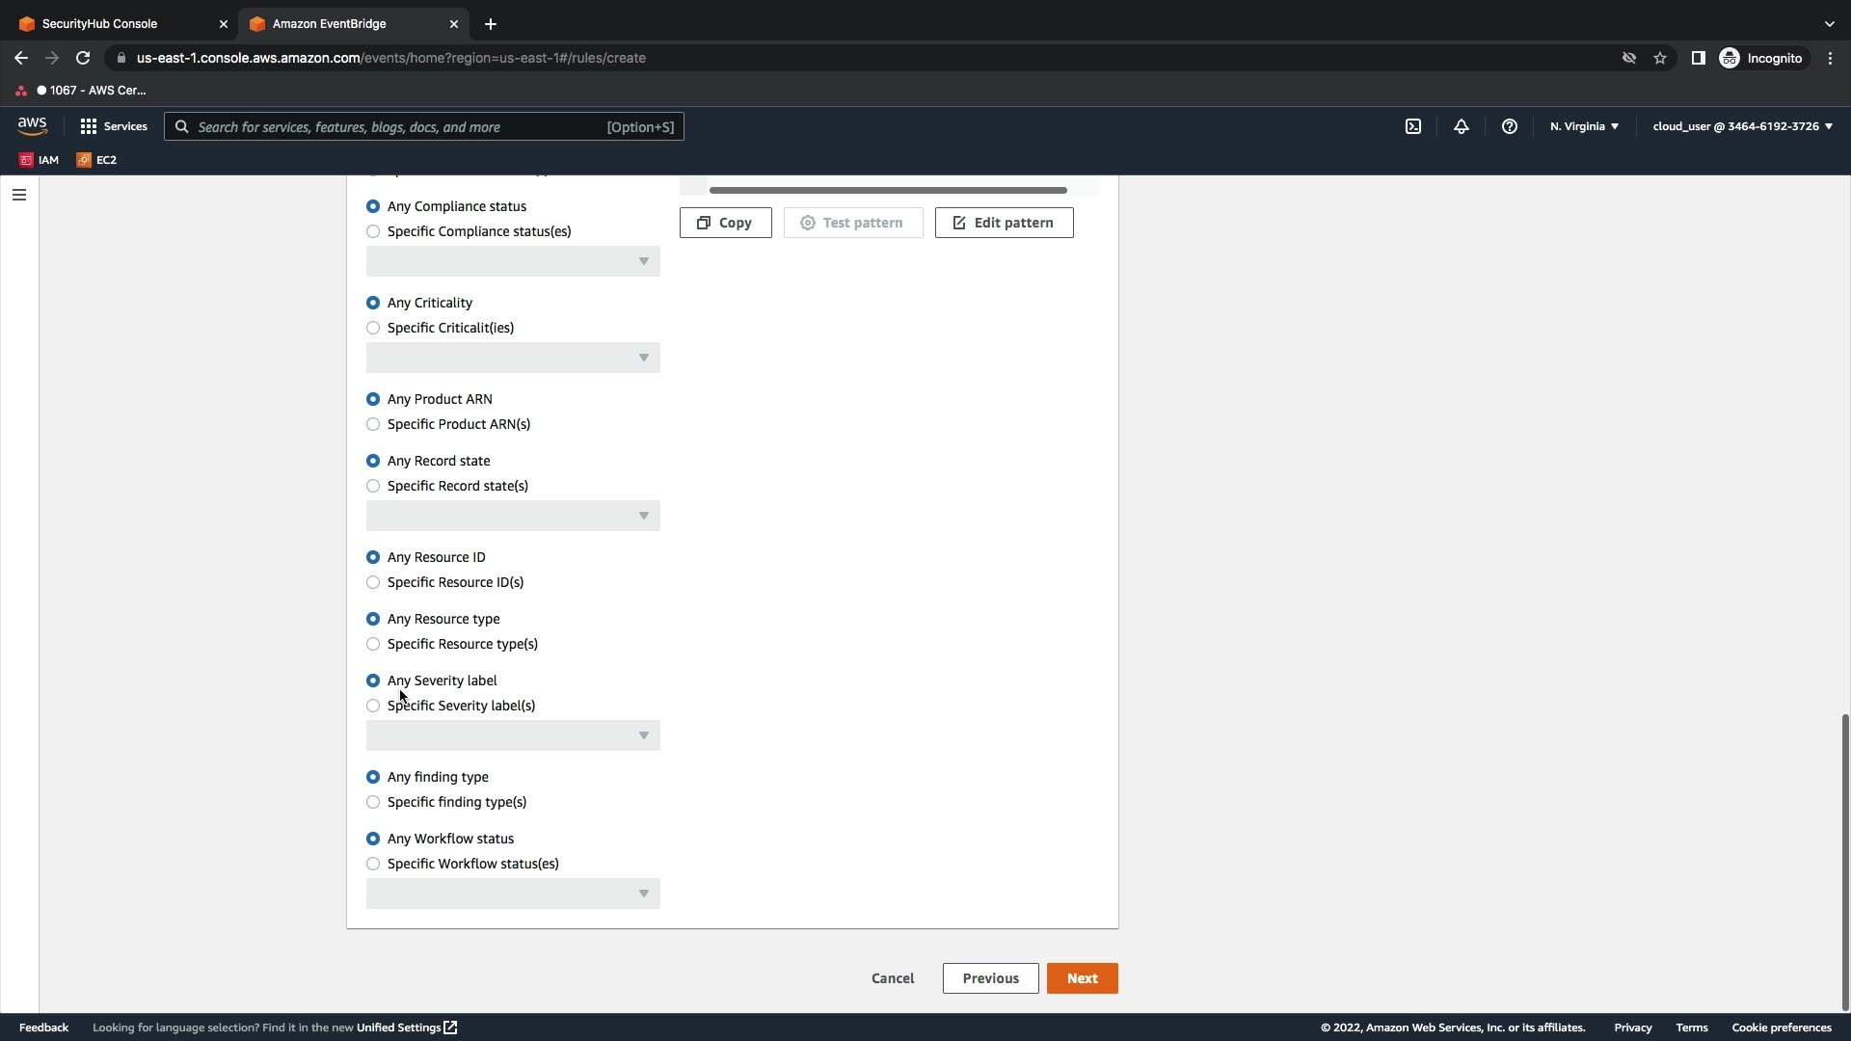Open the notifications bell
Image resolution: width=1851 pixels, height=1041 pixels.
1462,126
